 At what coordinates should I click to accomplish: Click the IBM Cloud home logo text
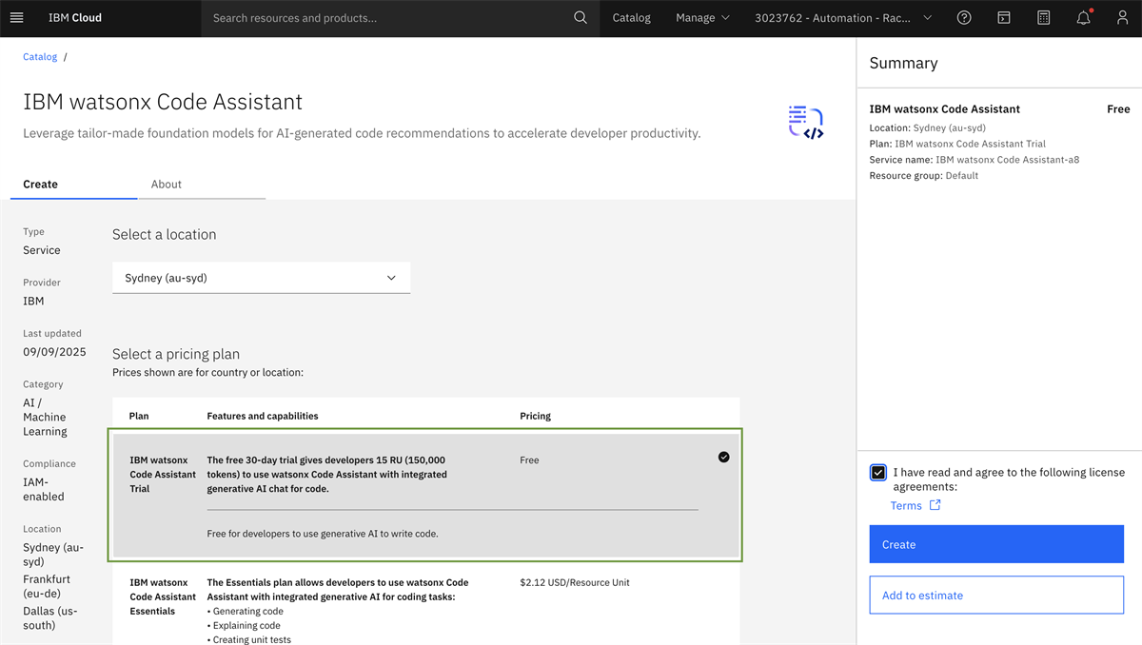click(x=75, y=18)
